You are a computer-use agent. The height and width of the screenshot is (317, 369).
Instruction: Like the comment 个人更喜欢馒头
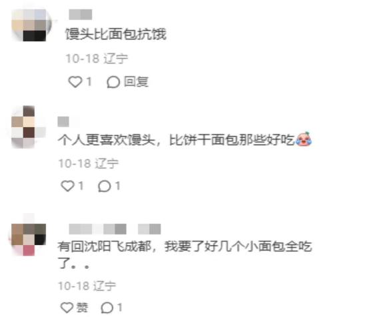click(67, 186)
